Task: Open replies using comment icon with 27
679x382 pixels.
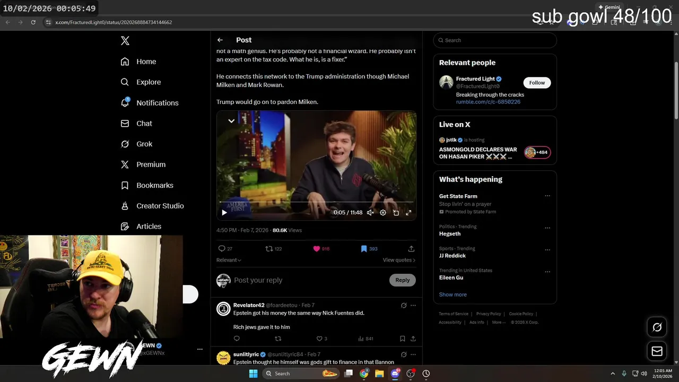Action: 225,248
